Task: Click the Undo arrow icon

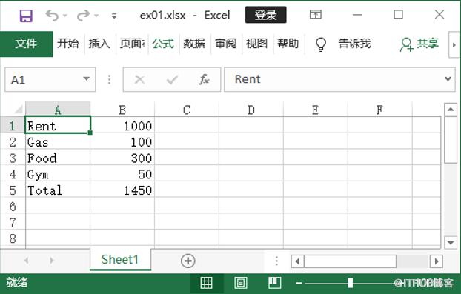Action: coord(52,16)
